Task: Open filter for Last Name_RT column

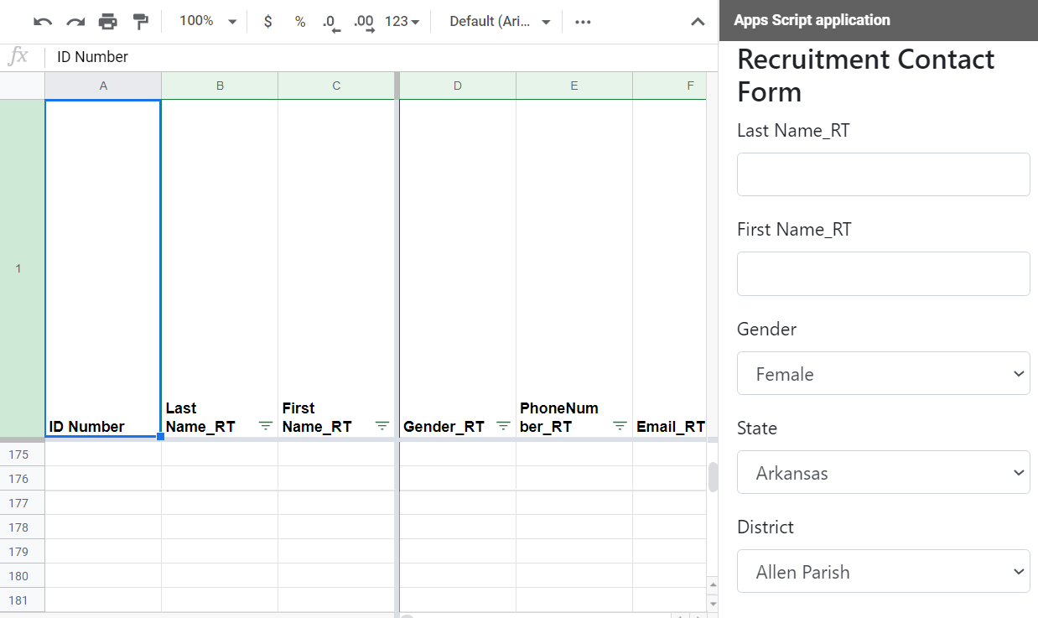Action: tap(266, 426)
